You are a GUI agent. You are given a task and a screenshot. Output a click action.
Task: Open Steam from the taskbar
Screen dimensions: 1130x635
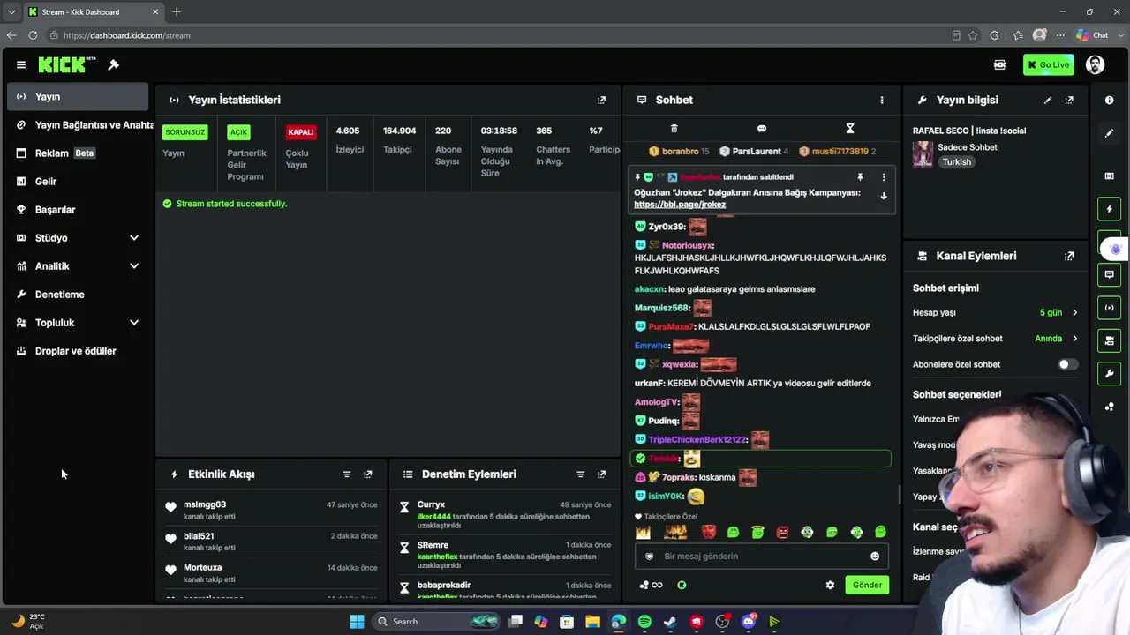pyautogui.click(x=670, y=622)
